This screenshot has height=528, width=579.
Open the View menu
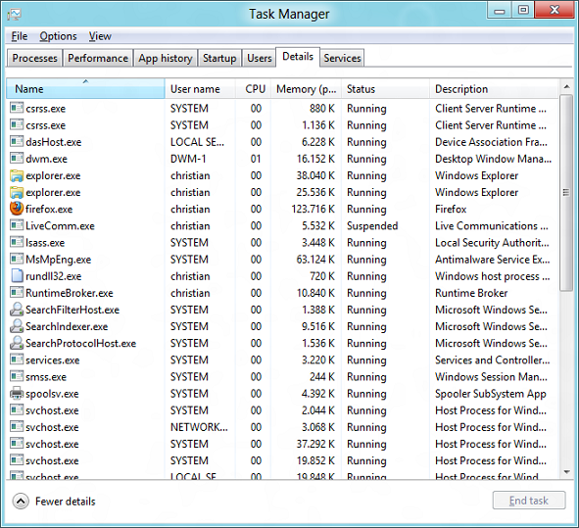pos(100,36)
